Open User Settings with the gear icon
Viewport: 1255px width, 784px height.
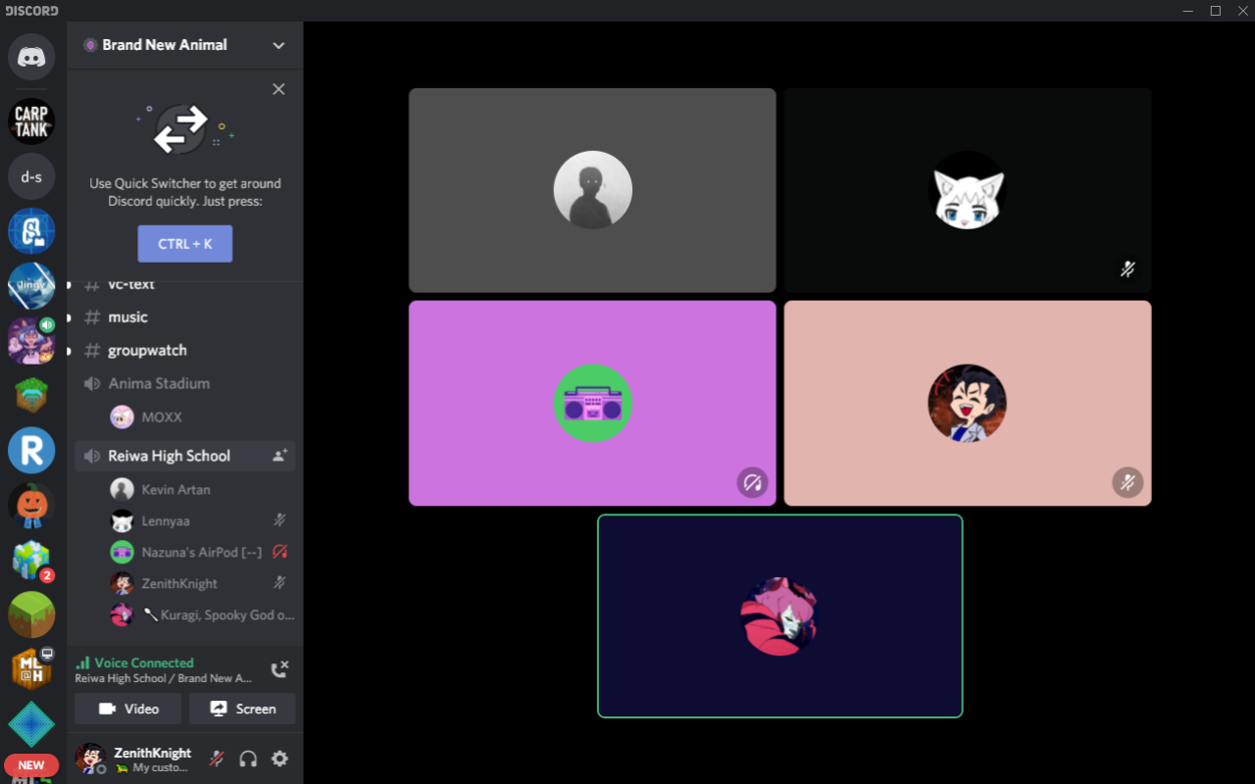pyautogui.click(x=279, y=758)
